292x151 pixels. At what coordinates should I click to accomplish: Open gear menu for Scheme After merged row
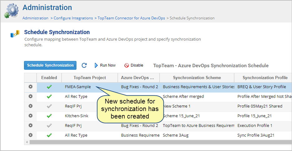tap(30, 97)
